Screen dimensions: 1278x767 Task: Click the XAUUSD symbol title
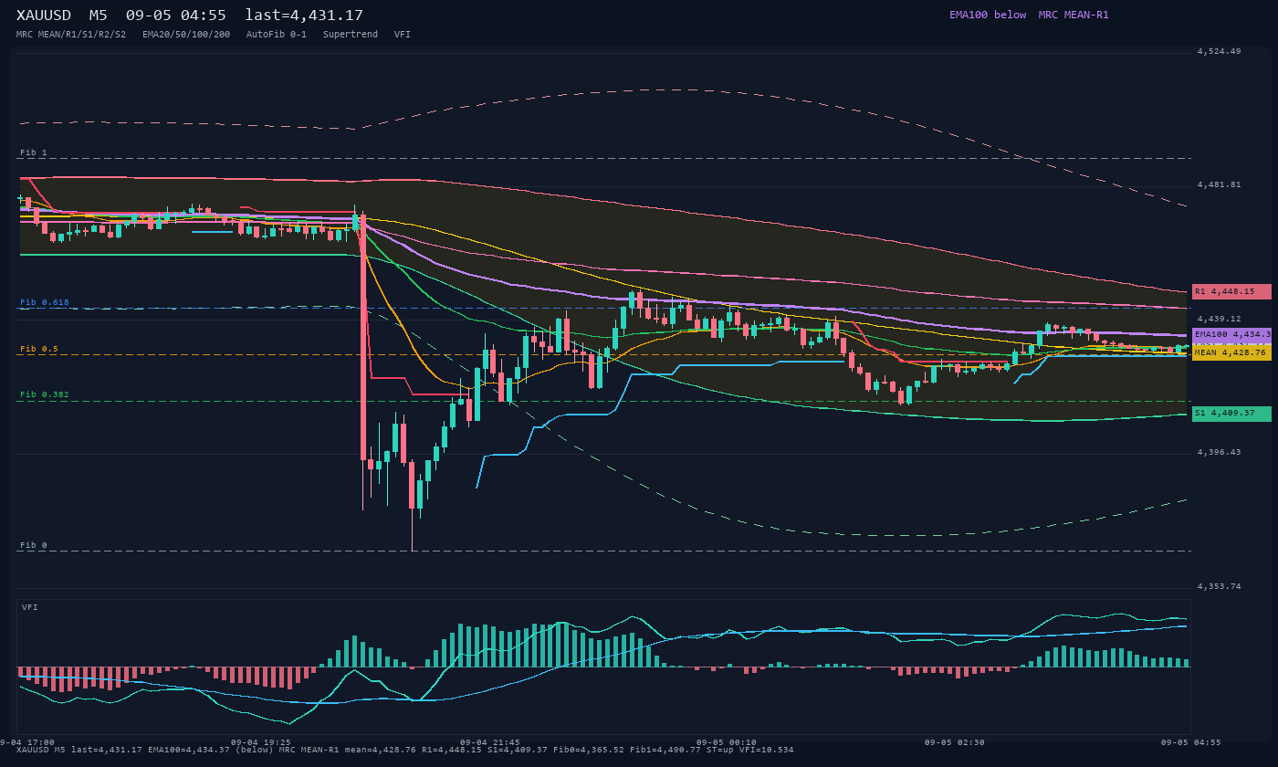[44, 16]
